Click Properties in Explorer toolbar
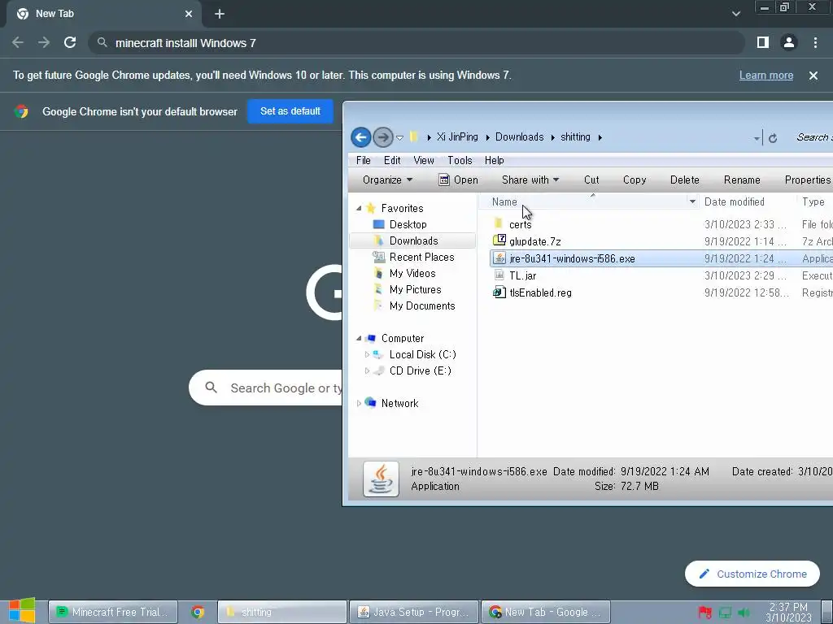The width and height of the screenshot is (833, 624). point(807,180)
